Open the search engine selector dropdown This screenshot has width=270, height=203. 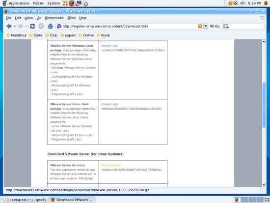(226, 26)
